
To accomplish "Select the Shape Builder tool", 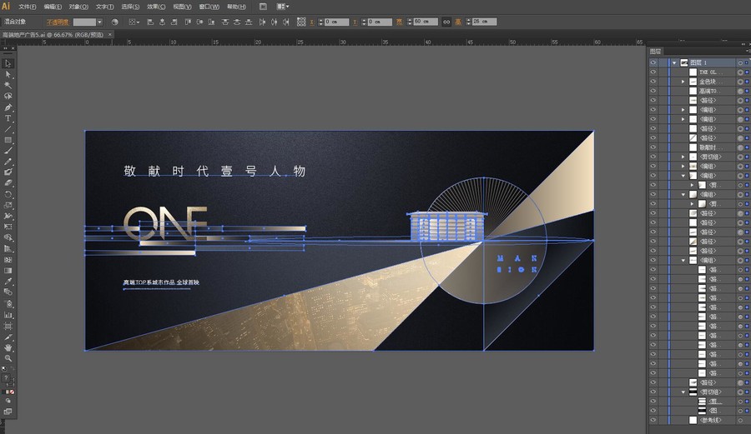I will (x=8, y=237).
